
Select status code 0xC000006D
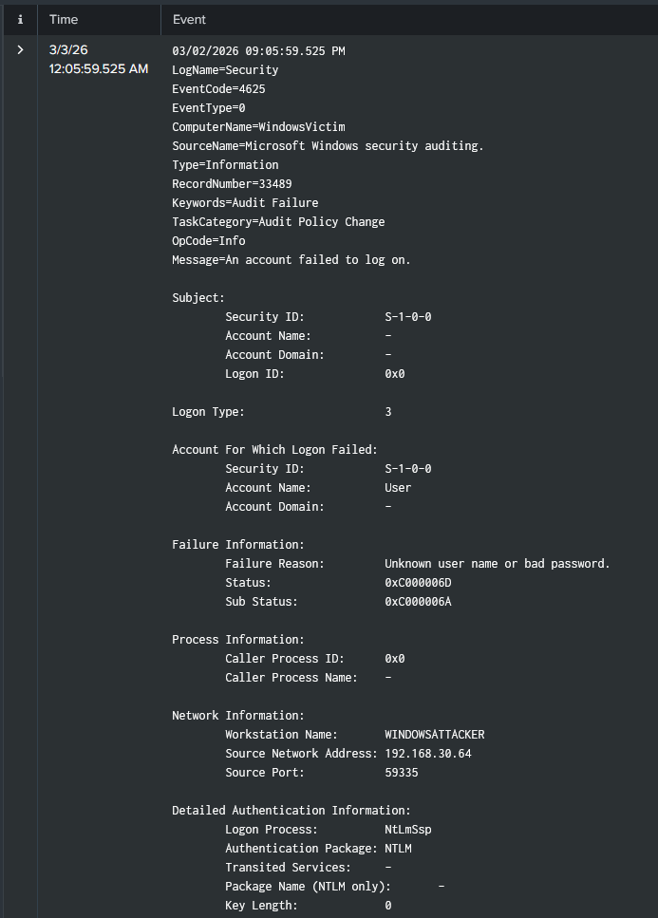click(418, 582)
